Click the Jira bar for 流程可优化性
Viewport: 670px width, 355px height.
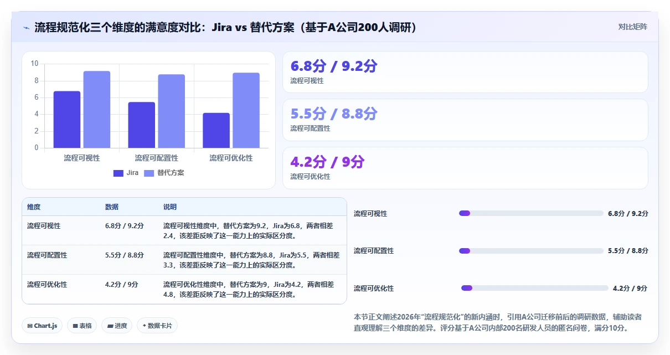[217, 130]
